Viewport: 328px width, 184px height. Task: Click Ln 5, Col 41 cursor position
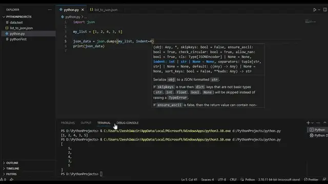click(189, 179)
